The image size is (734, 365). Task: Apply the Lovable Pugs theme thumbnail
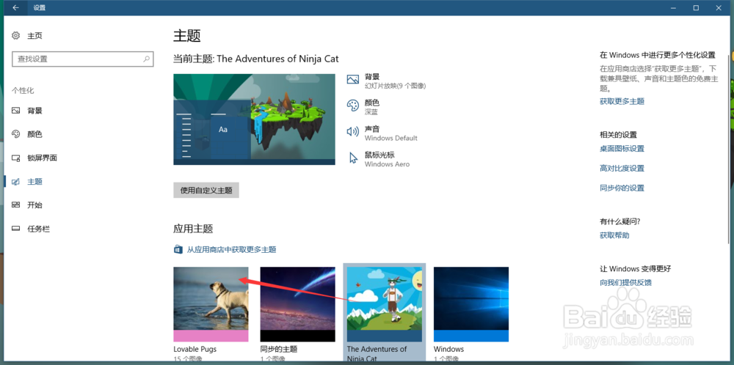(x=211, y=304)
